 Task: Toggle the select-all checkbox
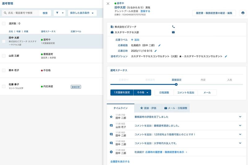pyautogui.click(x=4, y=24)
